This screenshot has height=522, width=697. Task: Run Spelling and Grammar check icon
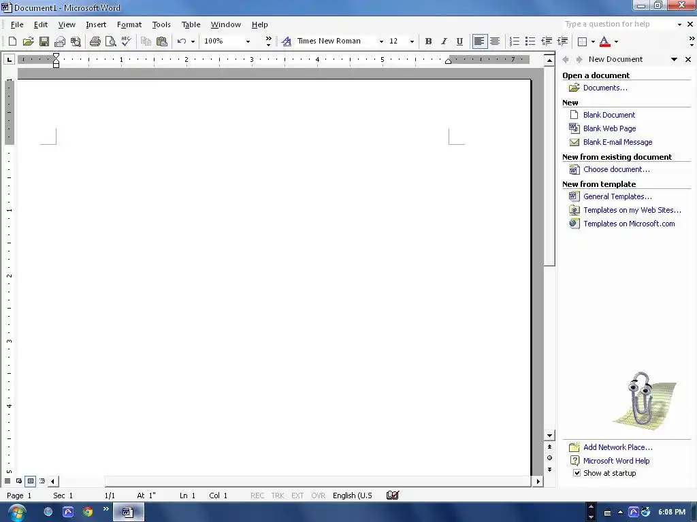click(126, 41)
